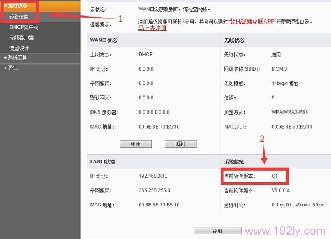
Task: Click the software version value V5.0.0.4
Action: pos(281,190)
